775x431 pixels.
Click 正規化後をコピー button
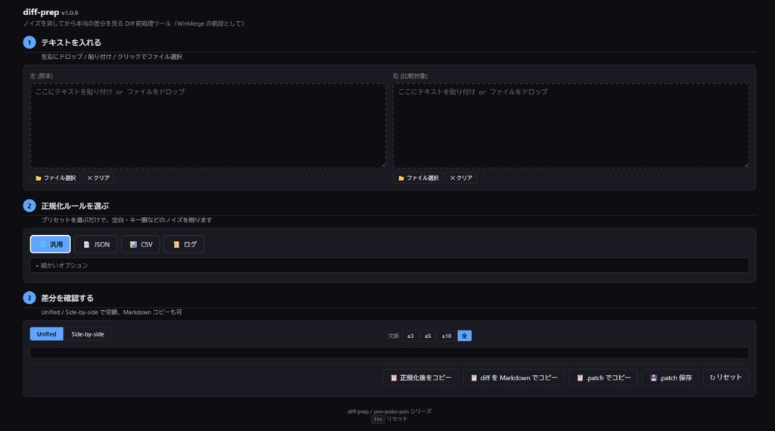421,377
